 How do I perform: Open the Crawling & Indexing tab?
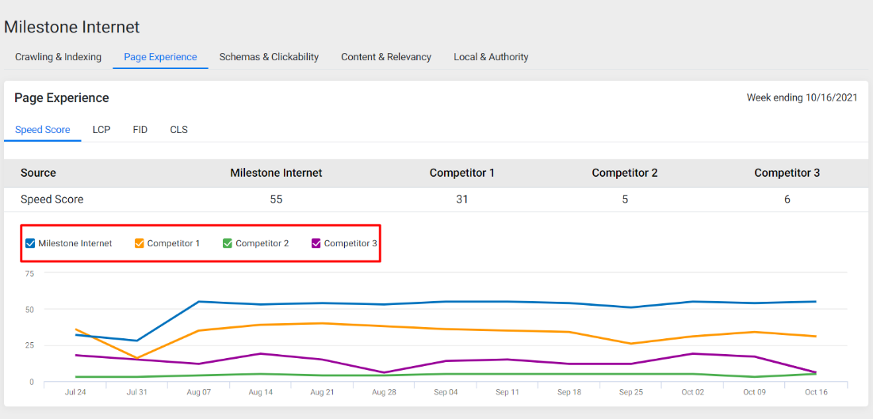pos(58,57)
